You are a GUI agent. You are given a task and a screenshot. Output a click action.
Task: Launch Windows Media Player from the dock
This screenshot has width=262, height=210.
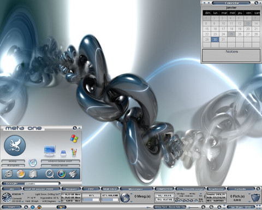[x=62, y=174]
